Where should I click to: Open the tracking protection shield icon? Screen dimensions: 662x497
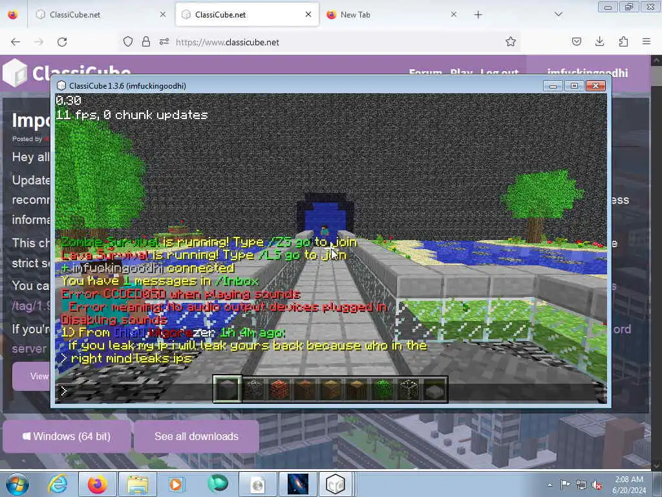[x=128, y=42]
